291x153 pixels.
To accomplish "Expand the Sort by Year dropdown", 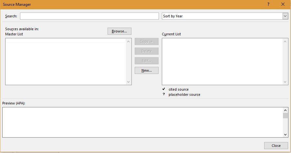I will click(285, 16).
